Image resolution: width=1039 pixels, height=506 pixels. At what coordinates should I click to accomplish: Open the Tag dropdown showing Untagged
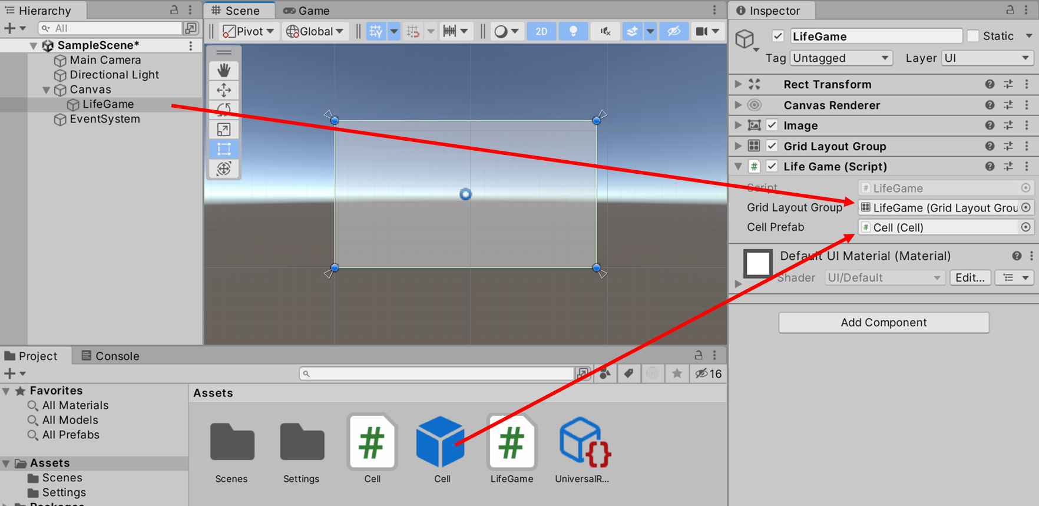[840, 58]
